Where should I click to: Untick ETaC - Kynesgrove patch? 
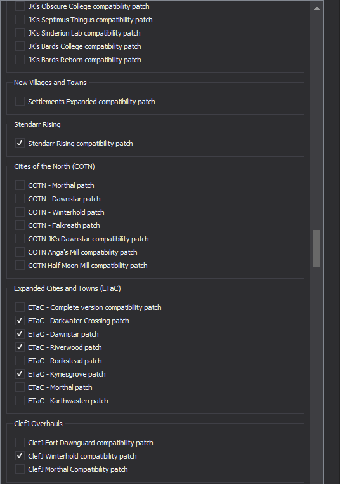point(20,374)
